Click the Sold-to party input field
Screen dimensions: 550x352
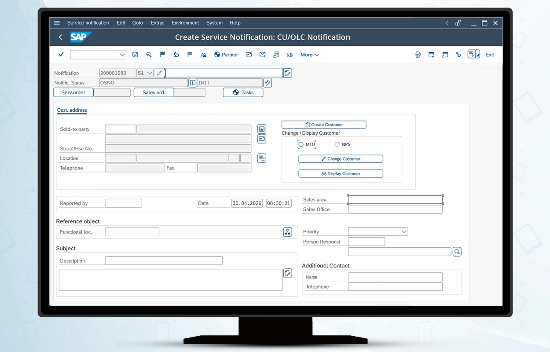[121, 129]
